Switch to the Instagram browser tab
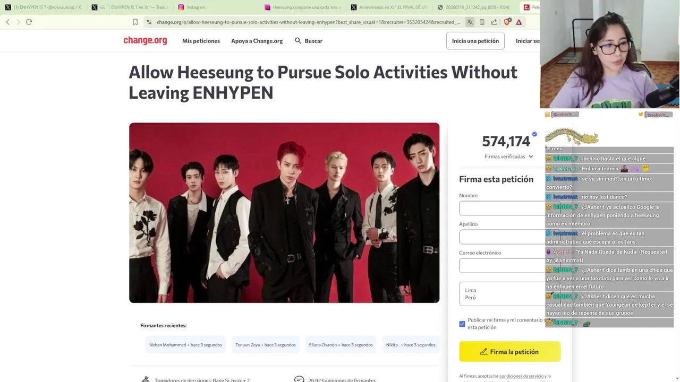This screenshot has width=680, height=382. pos(195,7)
